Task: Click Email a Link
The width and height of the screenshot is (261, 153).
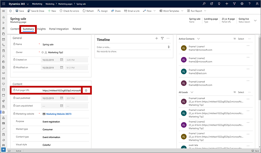Action: 132,11
